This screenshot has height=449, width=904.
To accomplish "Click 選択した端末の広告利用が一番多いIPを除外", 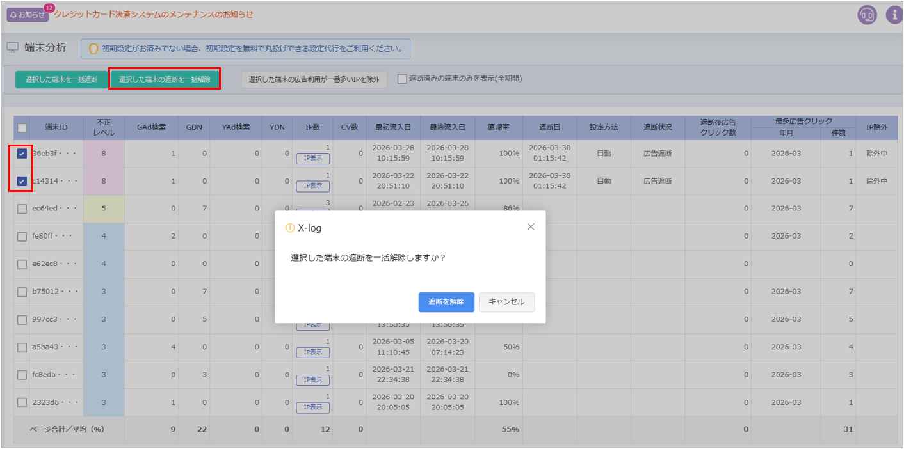I will point(314,79).
